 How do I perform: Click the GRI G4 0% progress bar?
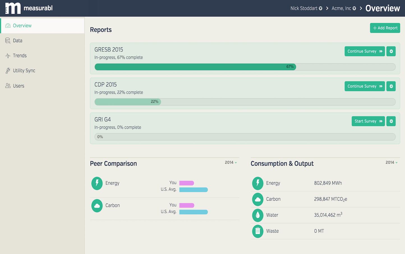(245, 137)
